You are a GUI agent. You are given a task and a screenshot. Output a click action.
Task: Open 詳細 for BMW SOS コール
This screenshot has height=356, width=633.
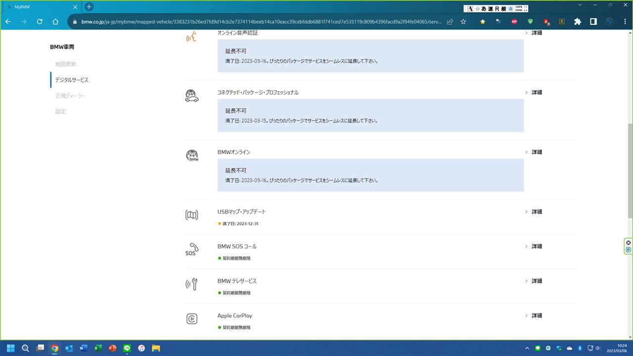[x=534, y=246]
